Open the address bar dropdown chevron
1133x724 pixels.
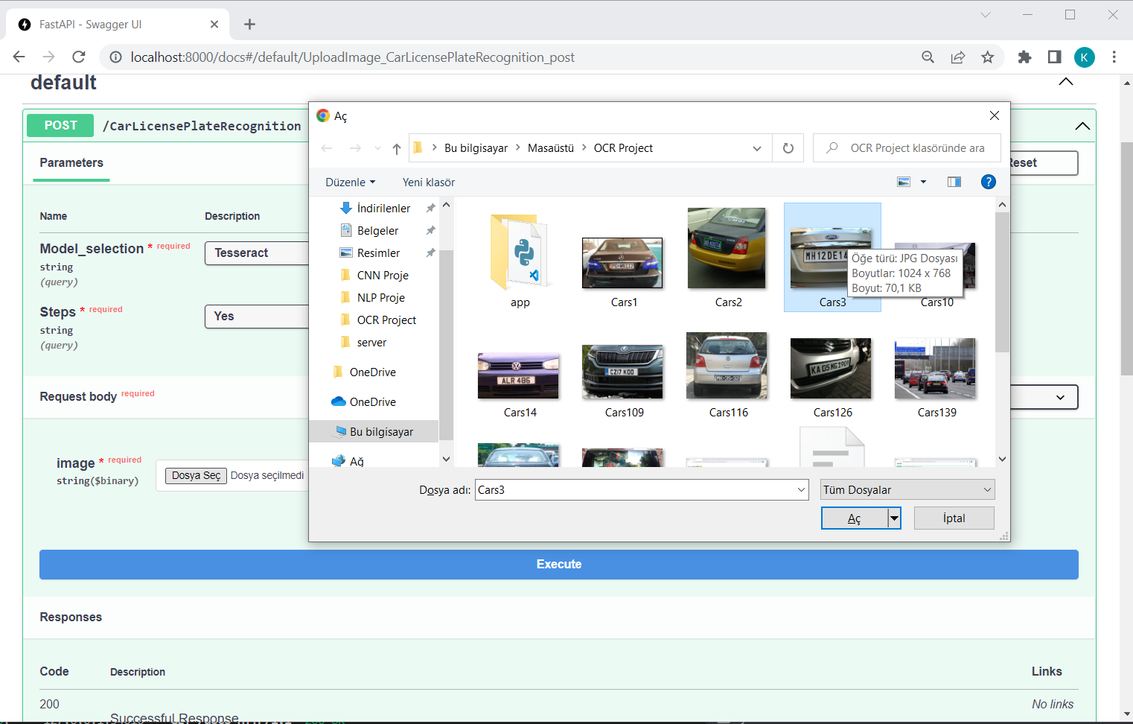pos(757,147)
